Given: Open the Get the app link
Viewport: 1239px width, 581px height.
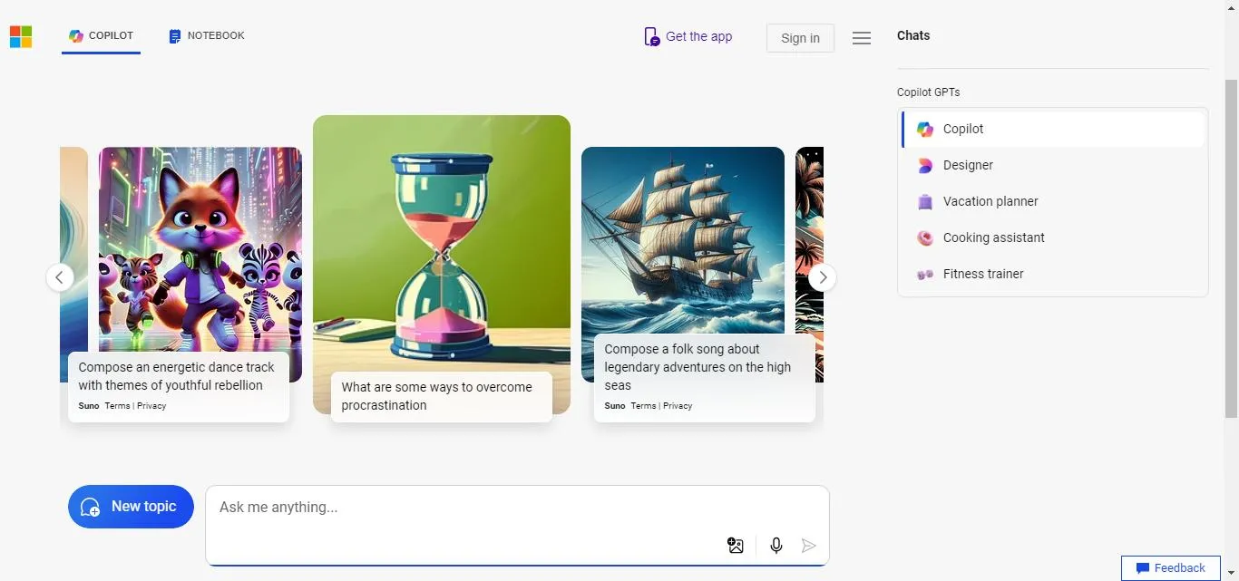Looking at the screenshot, I should coord(688,36).
